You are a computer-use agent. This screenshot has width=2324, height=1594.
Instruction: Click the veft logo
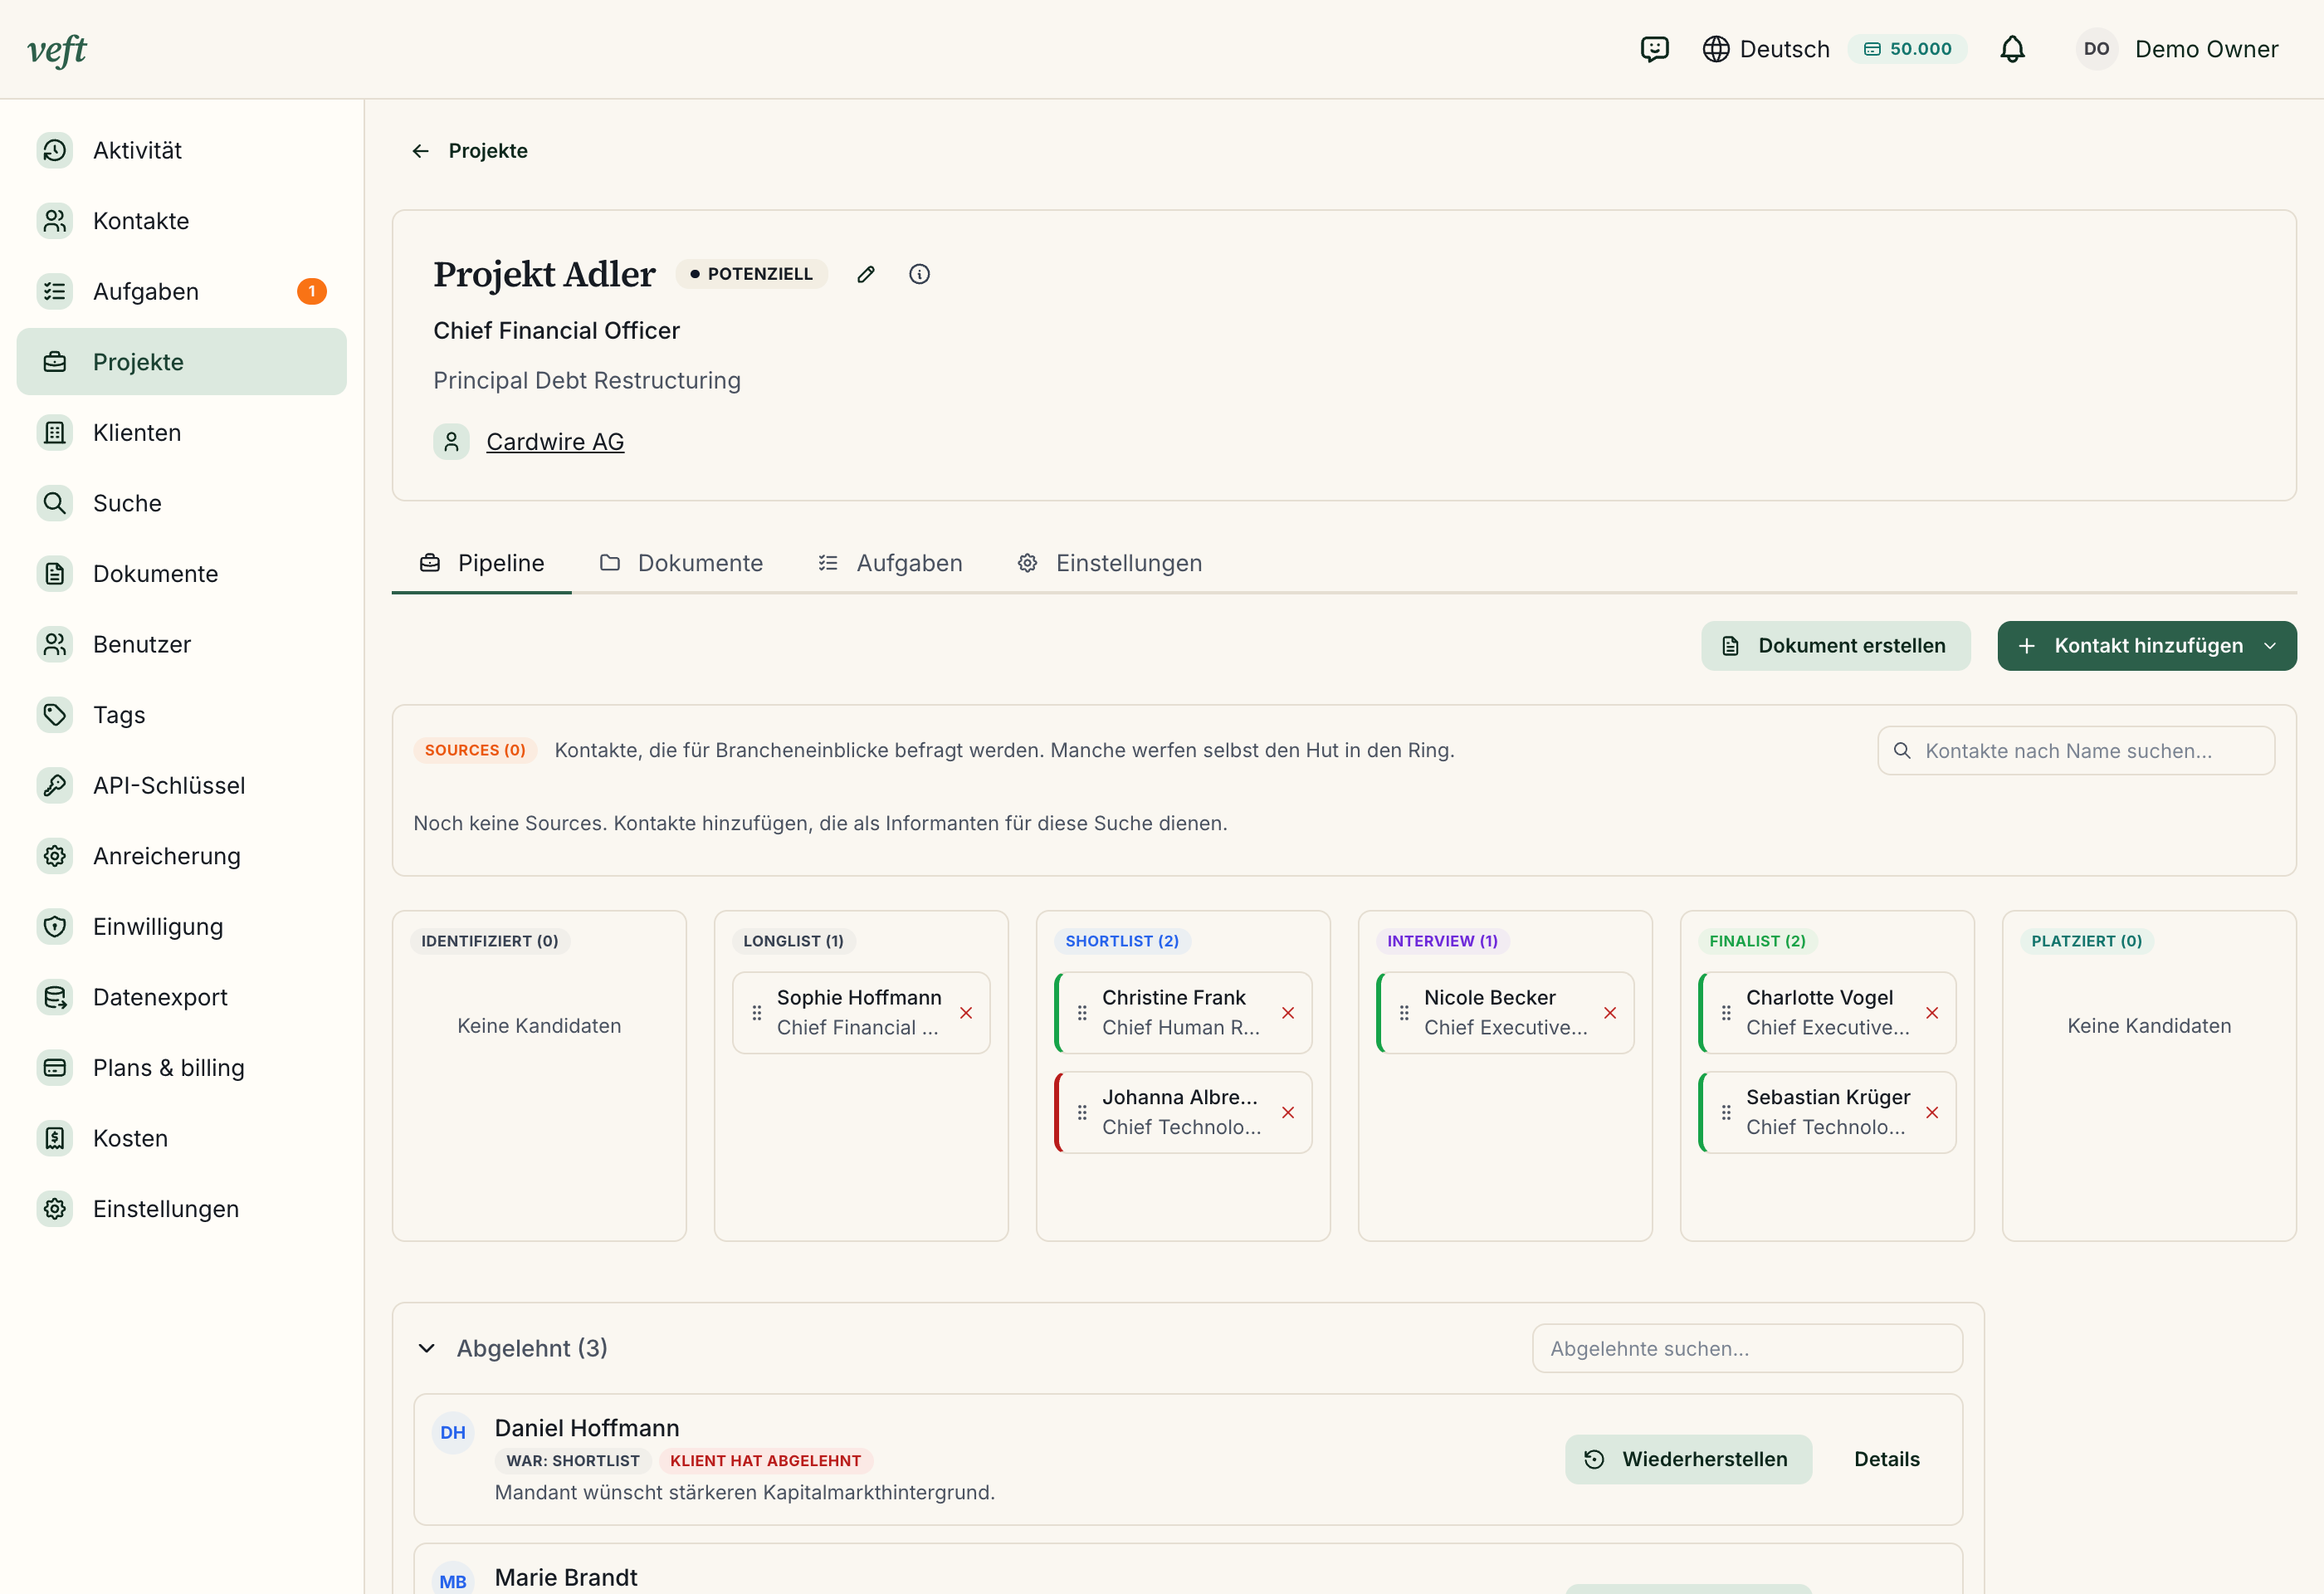point(57,49)
